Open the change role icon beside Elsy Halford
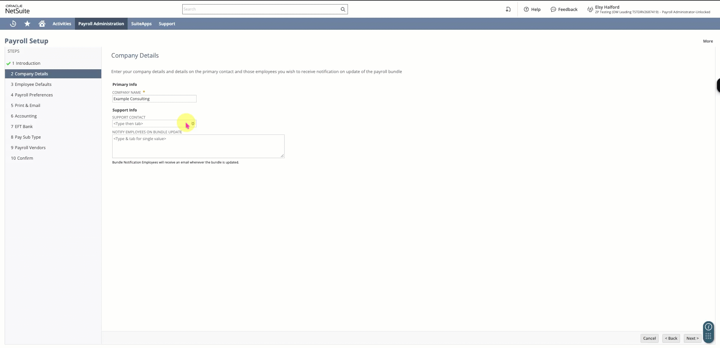Image resolution: width=720 pixels, height=348 pixels. point(590,9)
